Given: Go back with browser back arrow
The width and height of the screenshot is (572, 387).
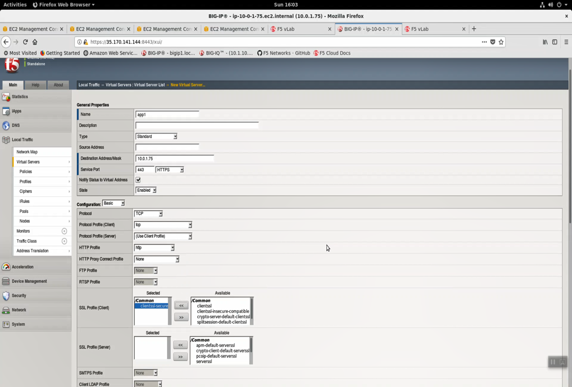Looking at the screenshot, I should pyautogui.click(x=6, y=42).
